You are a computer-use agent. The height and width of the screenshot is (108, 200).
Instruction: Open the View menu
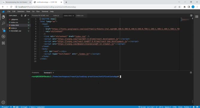28,11
